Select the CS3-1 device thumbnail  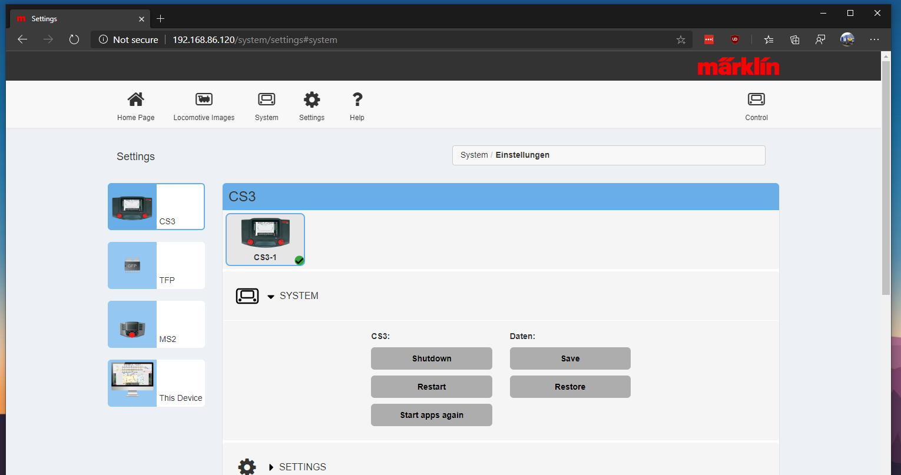(265, 240)
